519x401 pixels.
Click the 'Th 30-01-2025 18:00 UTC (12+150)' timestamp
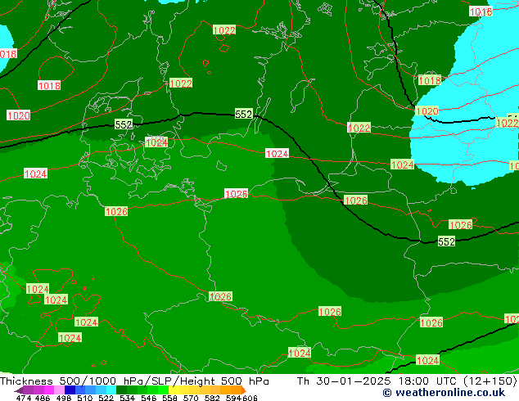tap(407, 381)
